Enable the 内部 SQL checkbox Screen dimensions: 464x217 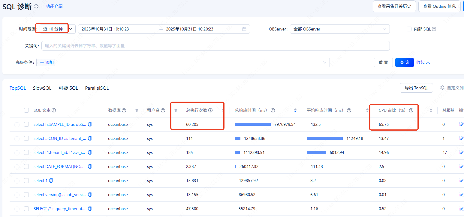pyautogui.click(x=409, y=29)
